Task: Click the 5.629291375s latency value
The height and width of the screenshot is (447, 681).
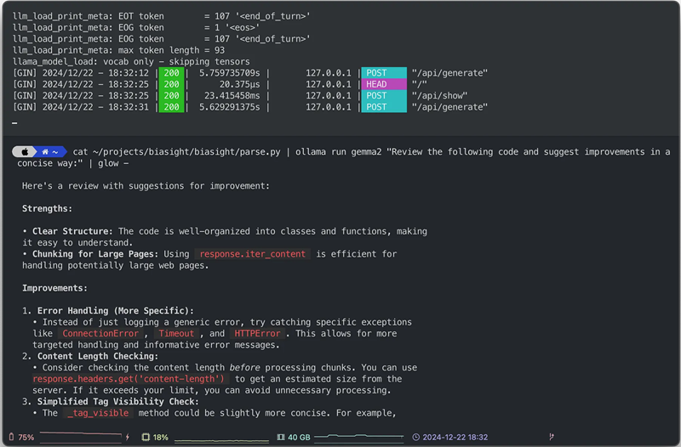Action: click(229, 107)
